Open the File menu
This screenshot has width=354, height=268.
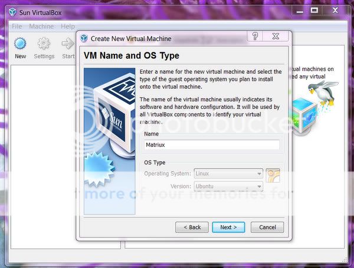17,27
